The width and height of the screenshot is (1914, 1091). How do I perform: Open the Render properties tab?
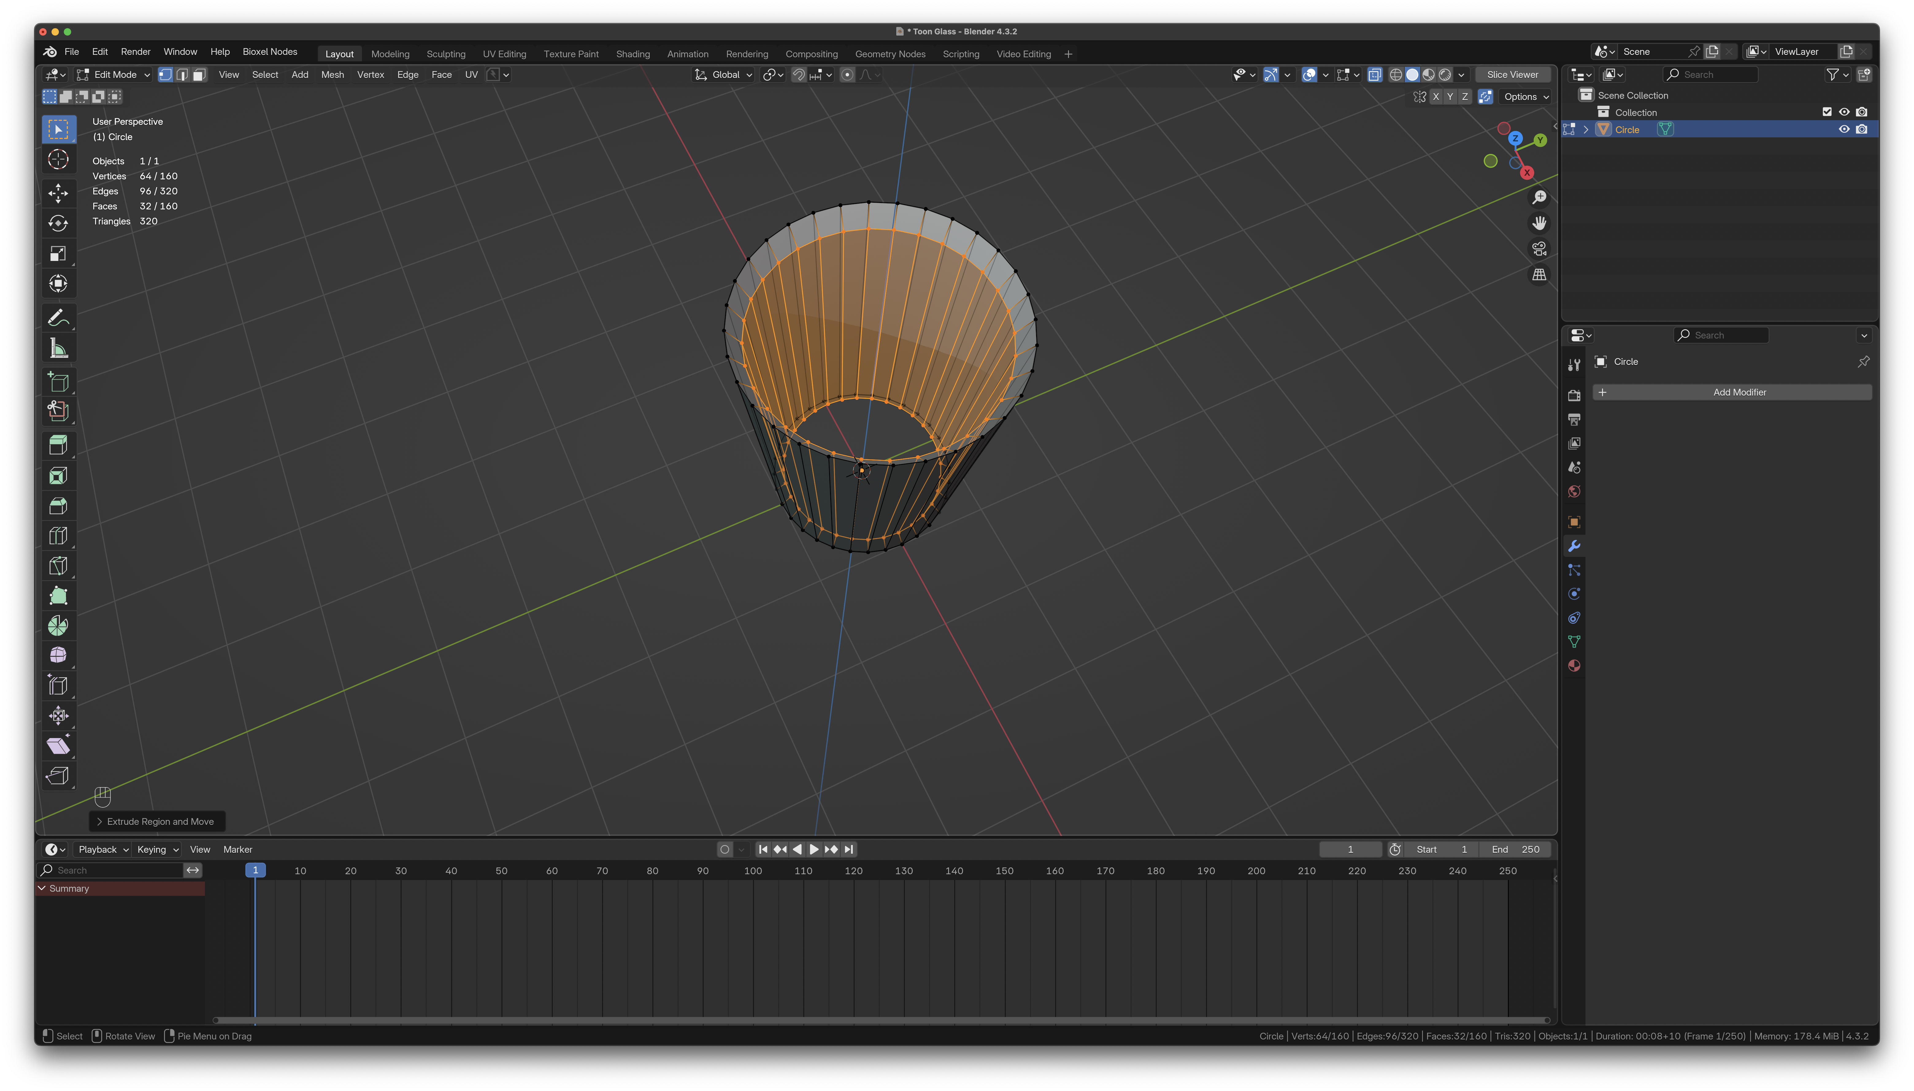click(x=1574, y=395)
